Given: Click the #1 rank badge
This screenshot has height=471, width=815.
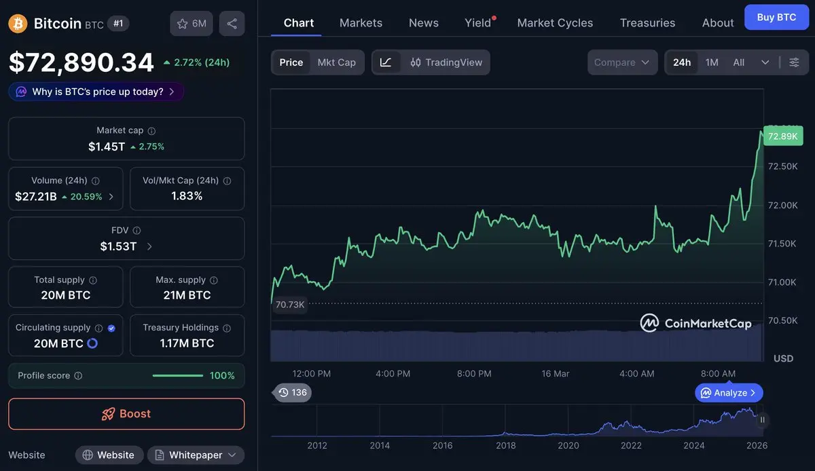Looking at the screenshot, I should coord(118,24).
